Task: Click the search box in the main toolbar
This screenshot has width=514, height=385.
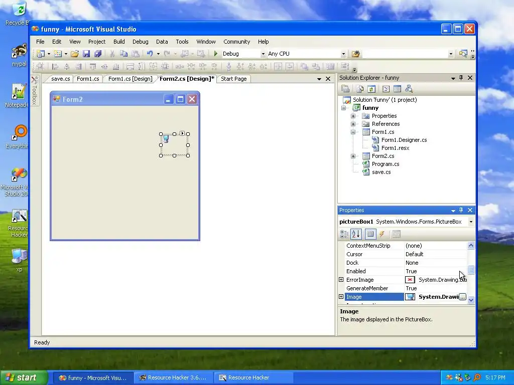Action: [405, 54]
